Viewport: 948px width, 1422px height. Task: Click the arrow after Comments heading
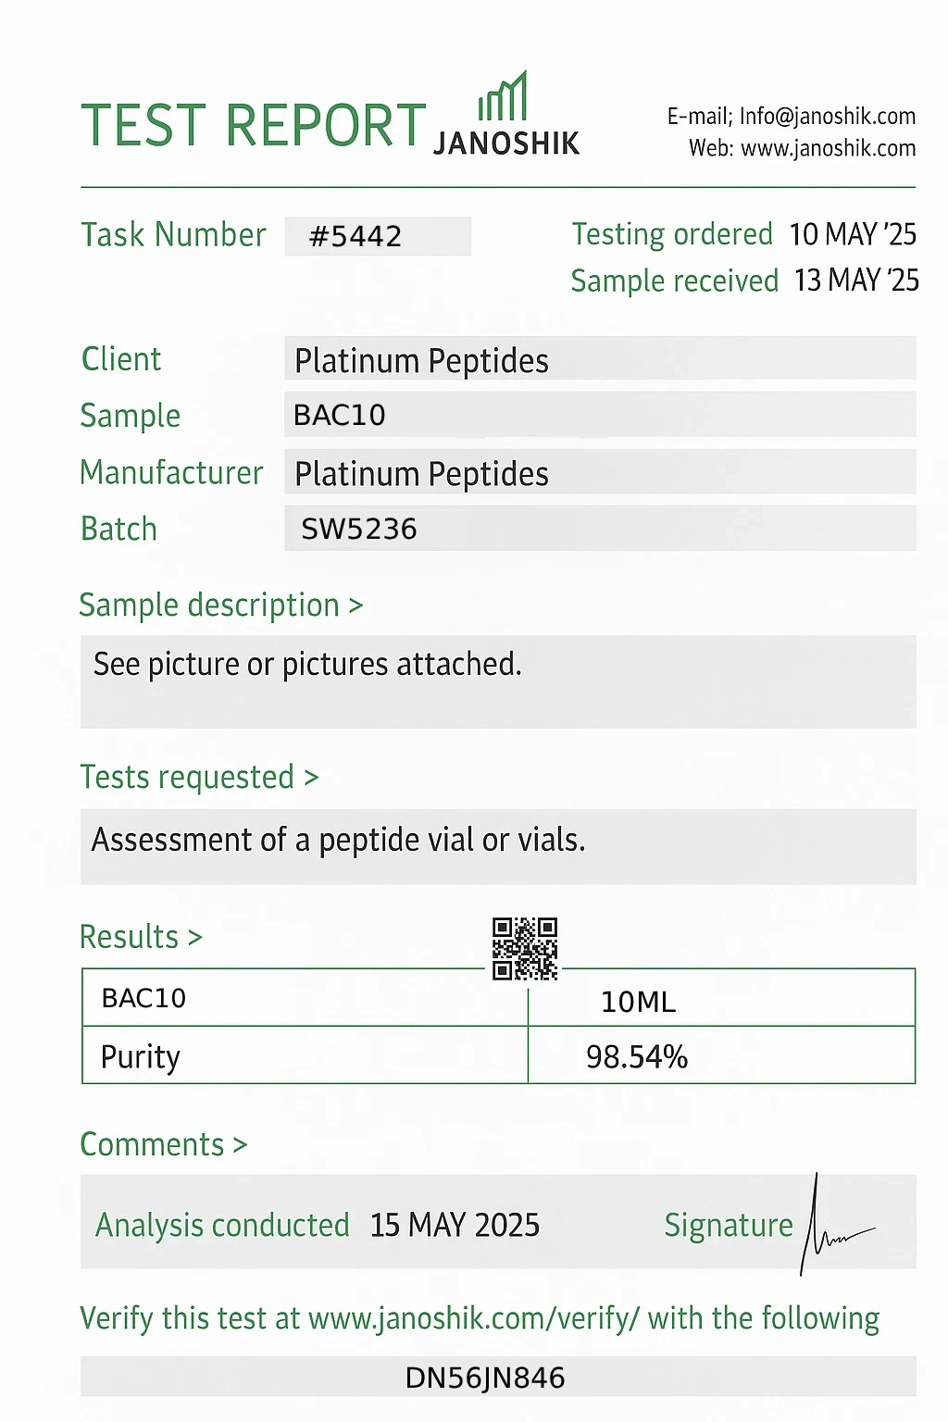pos(240,1146)
